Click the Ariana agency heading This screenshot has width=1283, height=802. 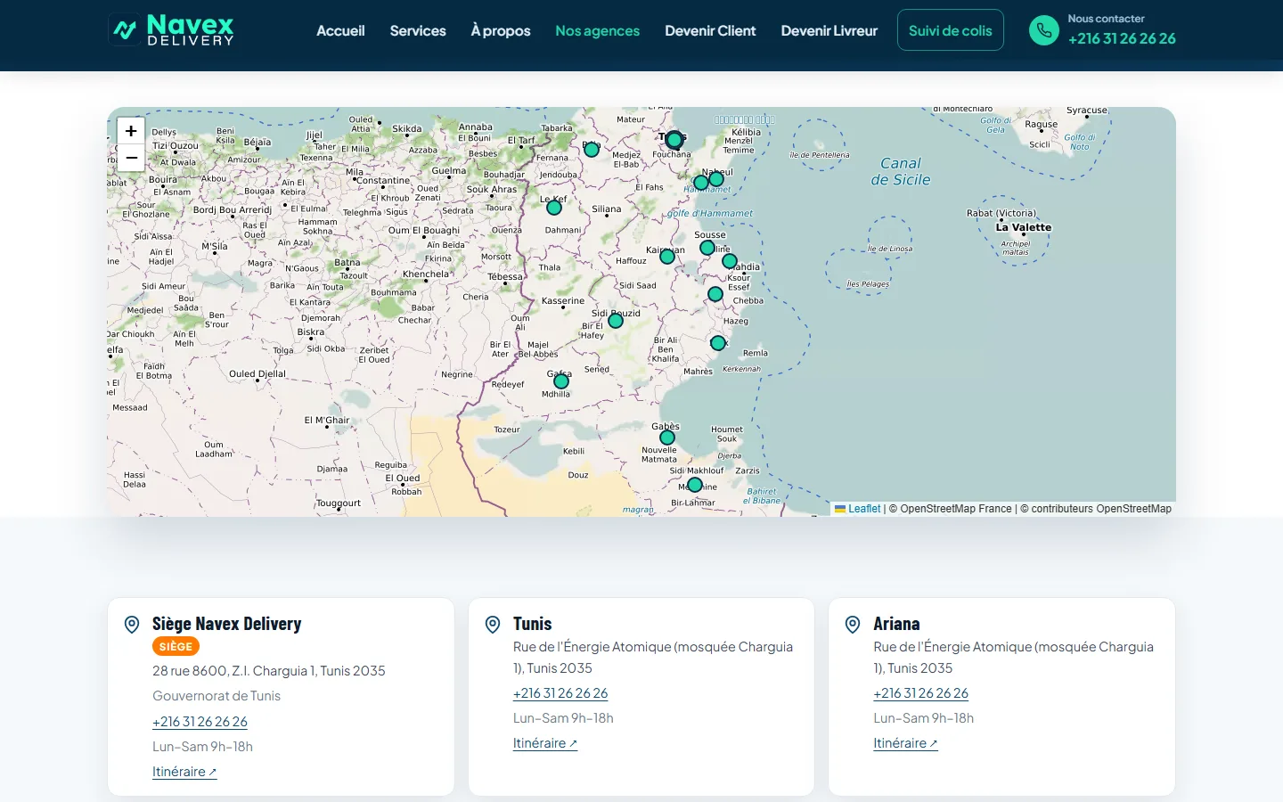click(x=896, y=624)
